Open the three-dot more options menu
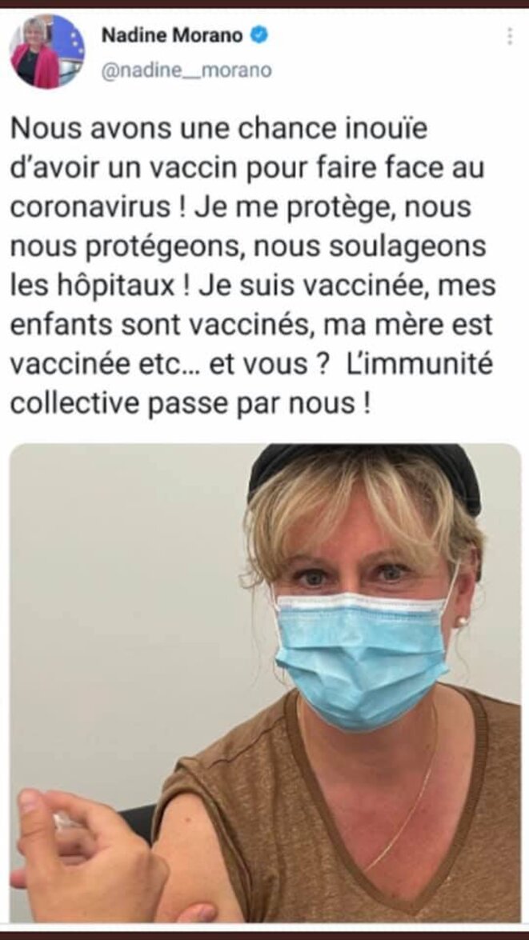This screenshot has width=529, height=940. pyautogui.click(x=509, y=37)
